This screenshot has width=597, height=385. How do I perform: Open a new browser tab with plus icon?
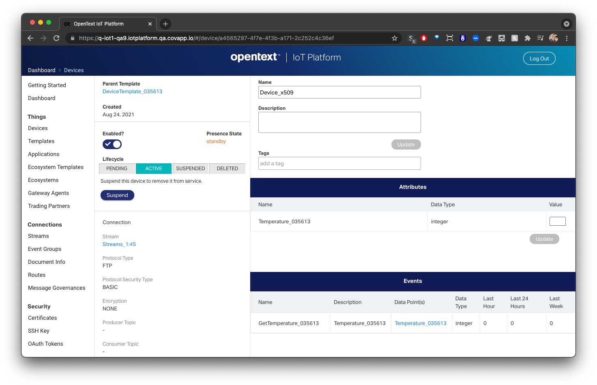tap(165, 24)
